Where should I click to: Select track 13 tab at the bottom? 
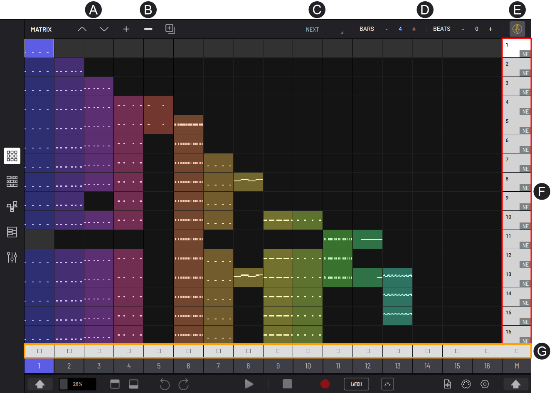(397, 366)
